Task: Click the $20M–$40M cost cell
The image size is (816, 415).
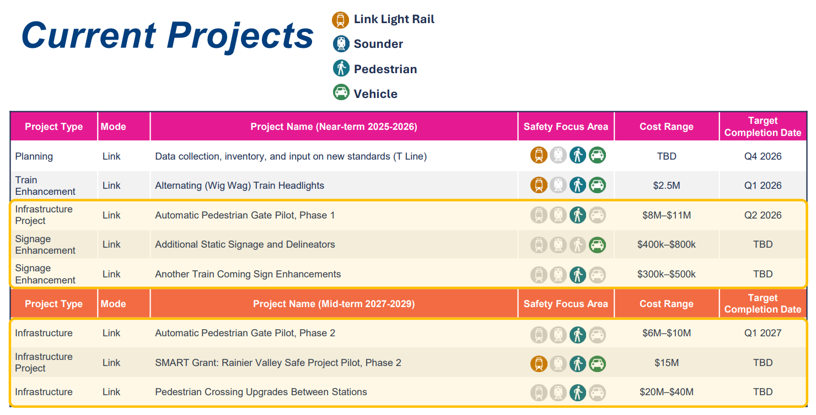Action: pyautogui.click(x=667, y=392)
